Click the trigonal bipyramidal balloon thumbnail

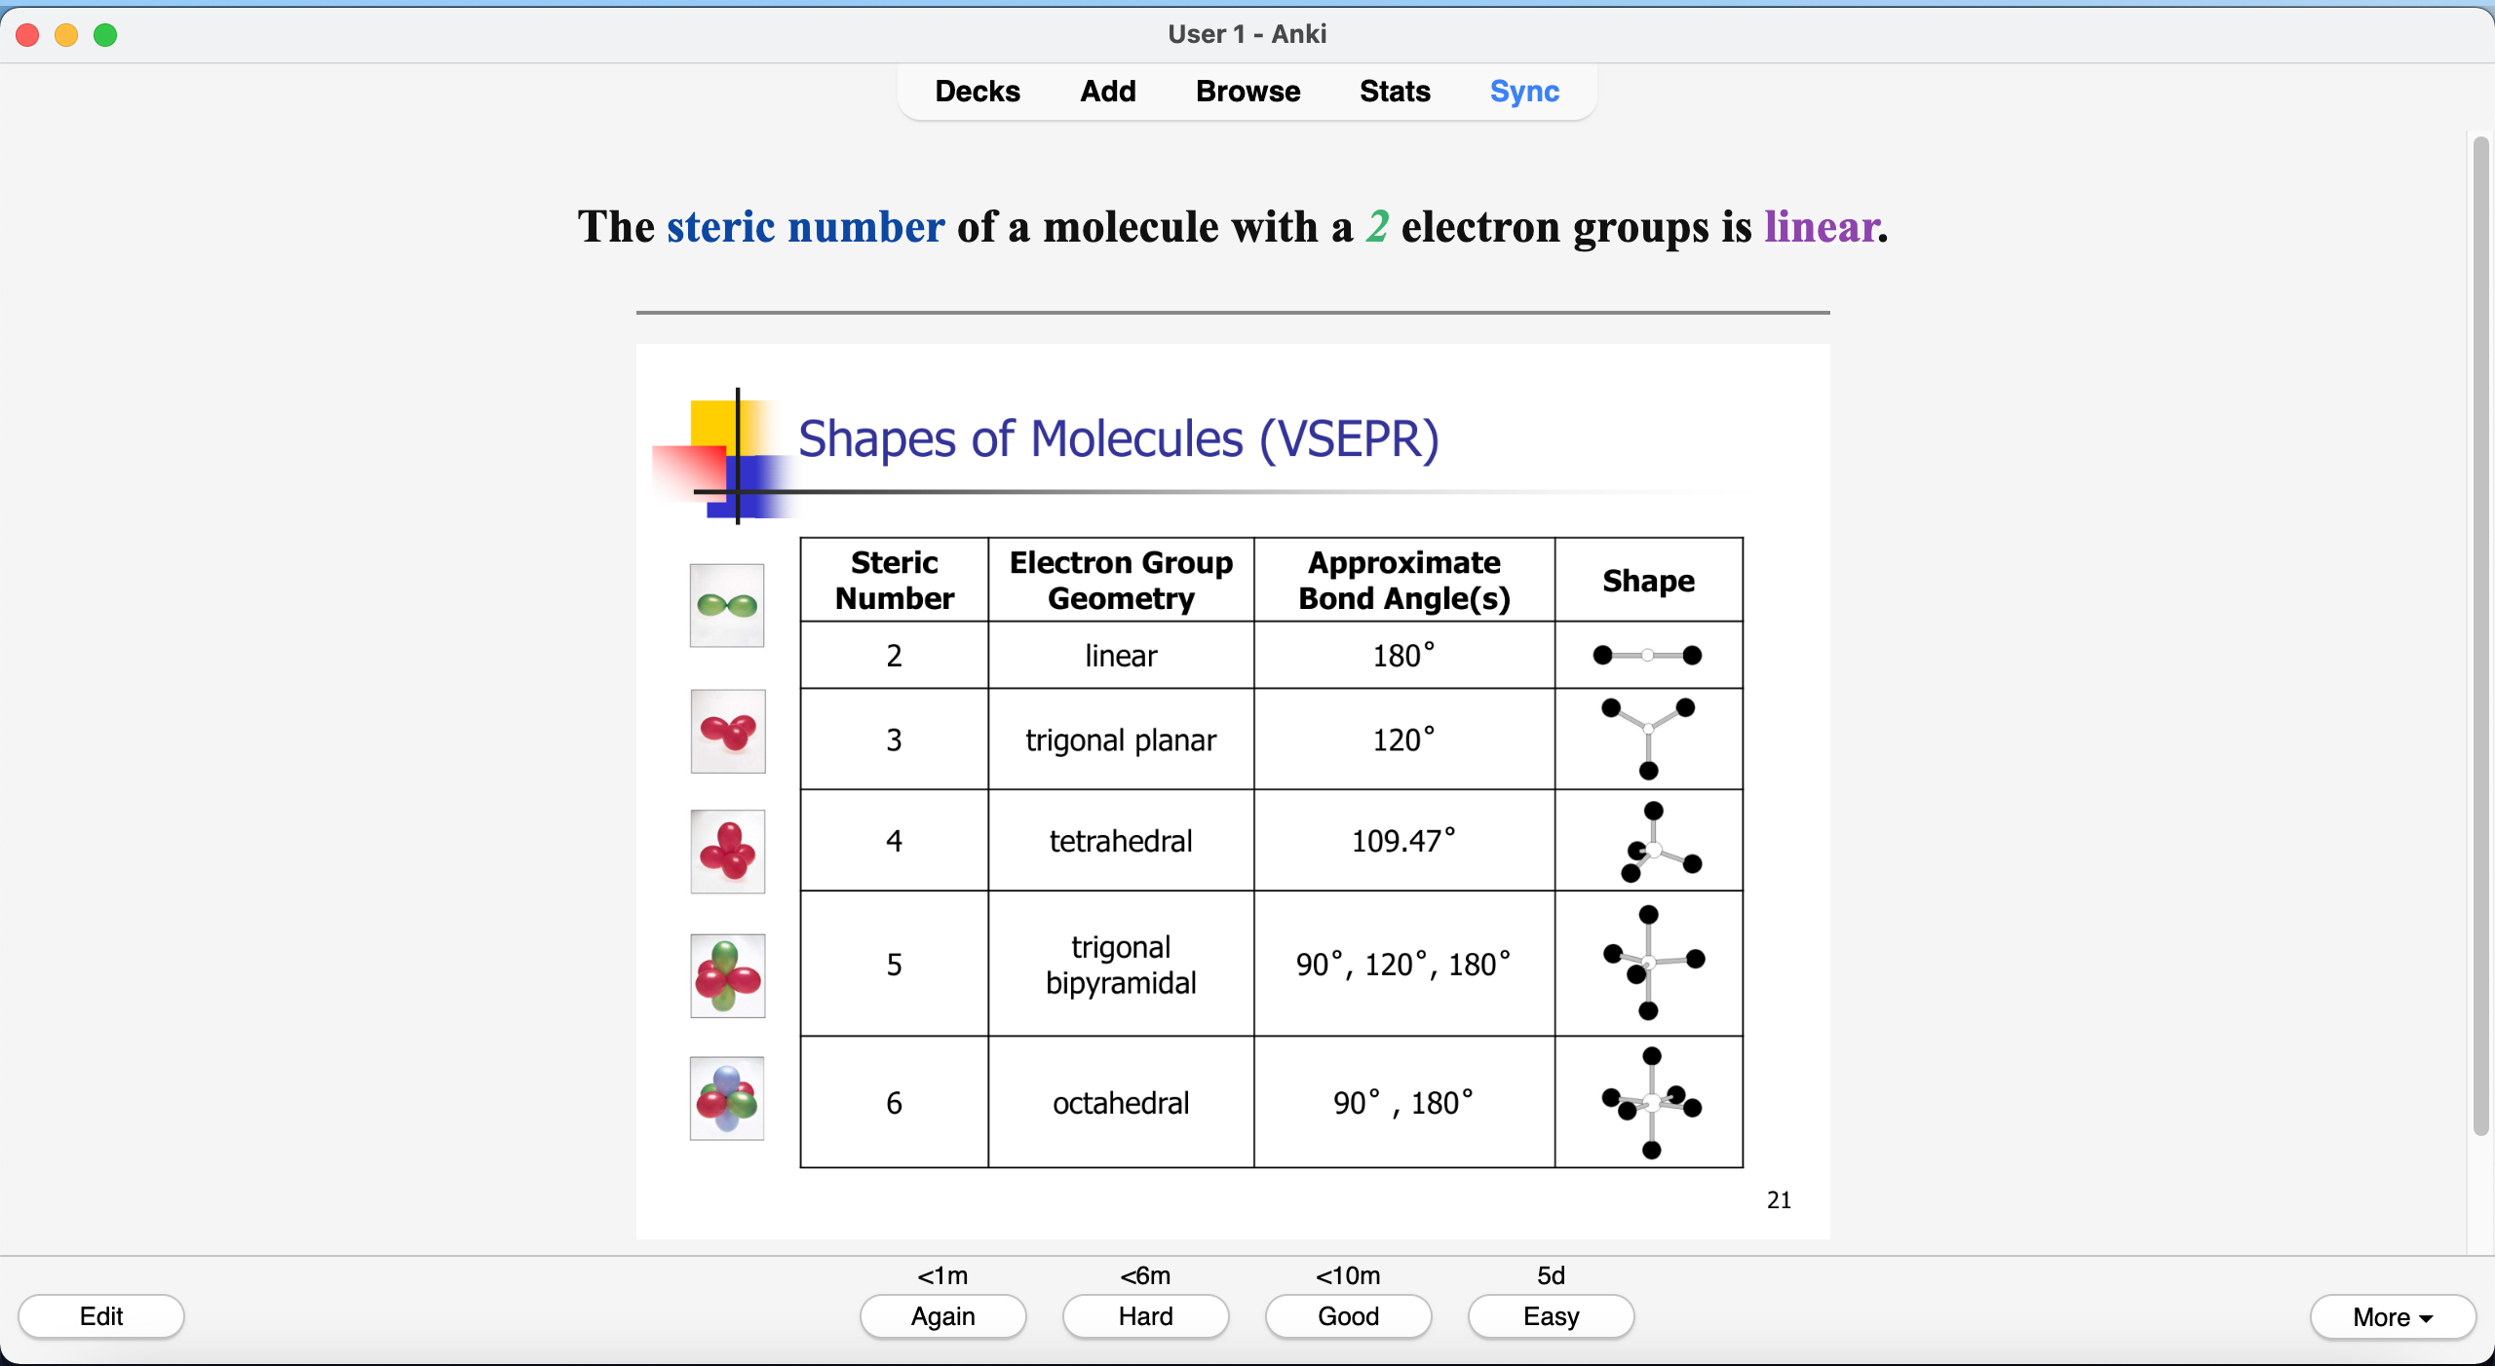point(728,975)
